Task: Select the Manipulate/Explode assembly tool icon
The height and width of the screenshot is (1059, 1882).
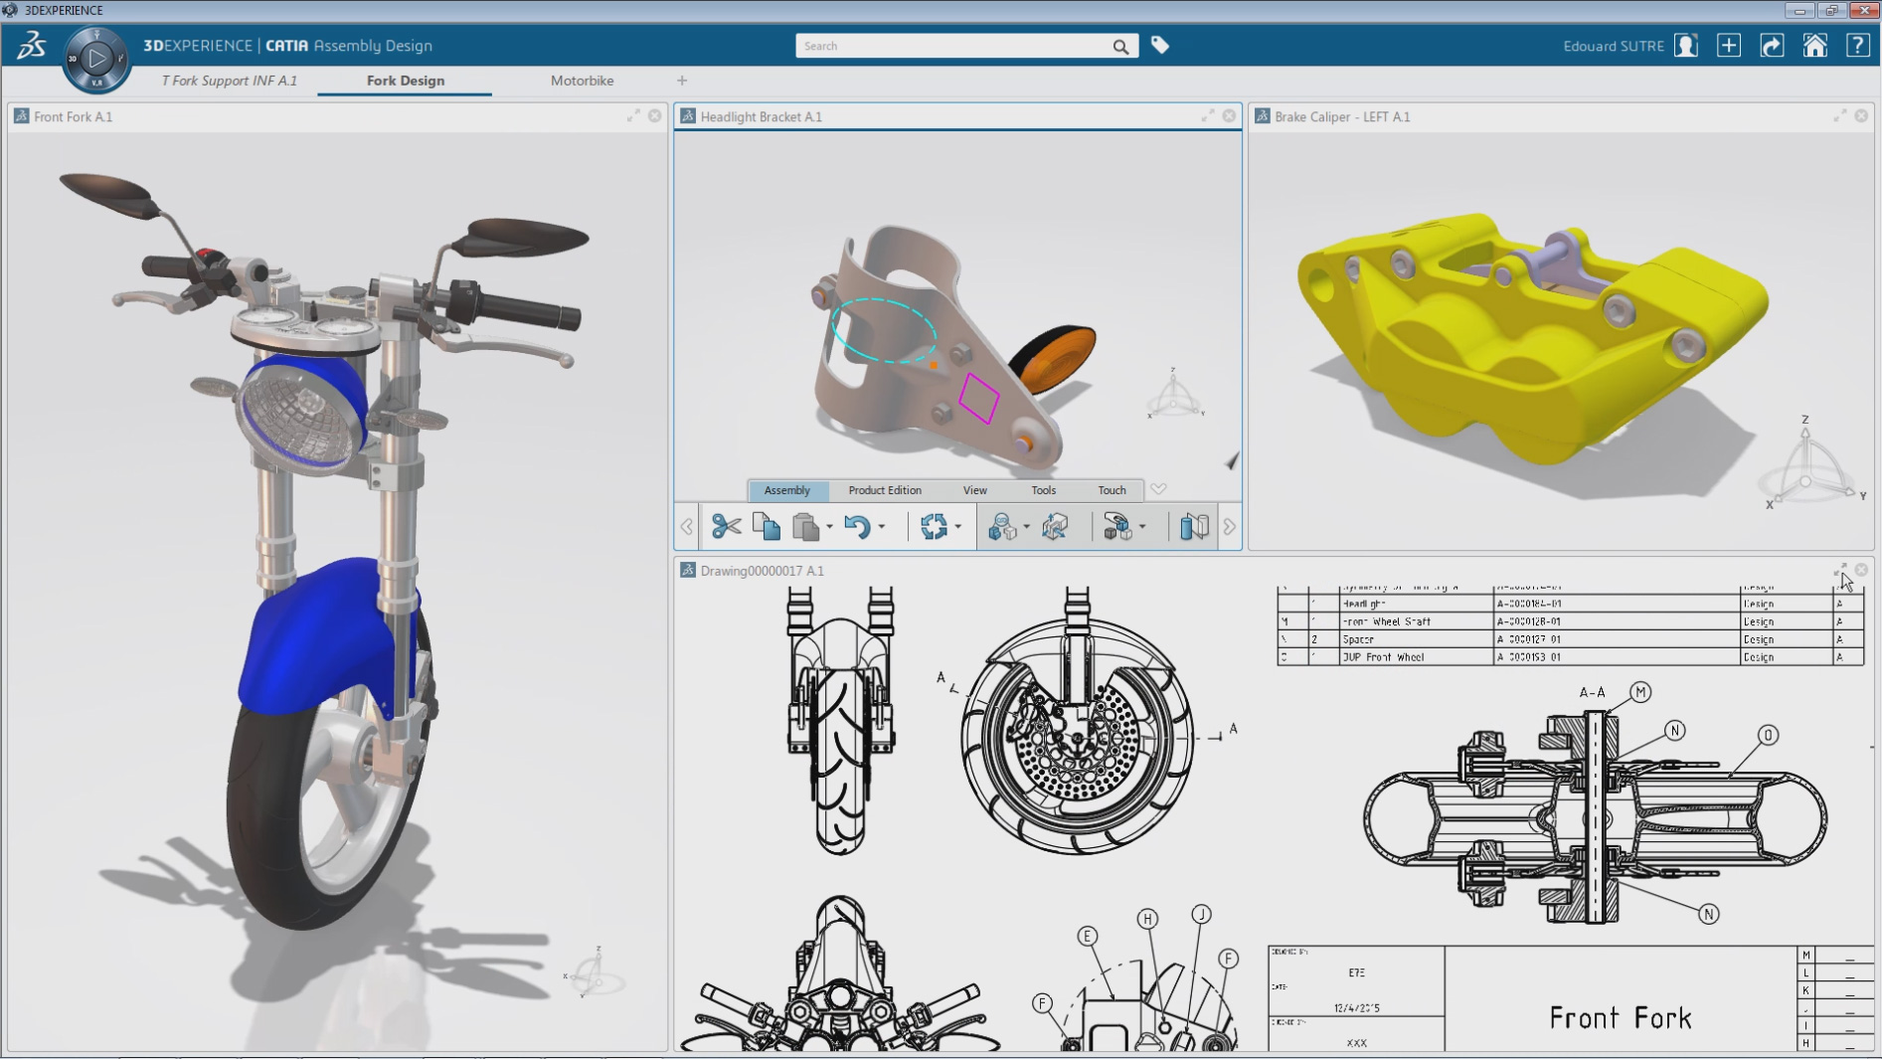Action: (1055, 526)
